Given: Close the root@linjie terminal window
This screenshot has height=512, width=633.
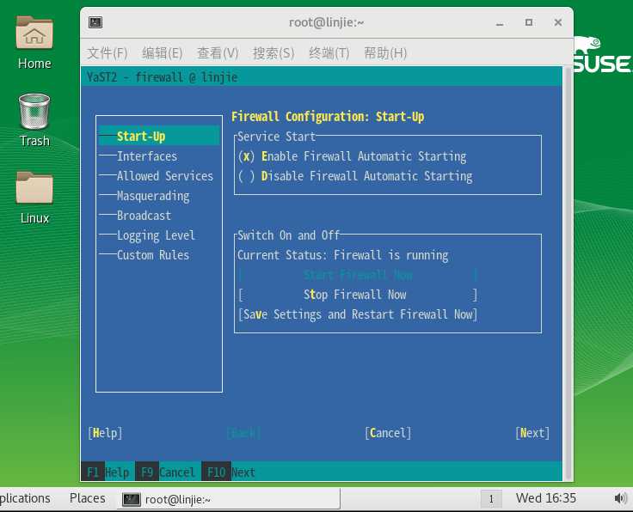Looking at the screenshot, I should (558, 22).
